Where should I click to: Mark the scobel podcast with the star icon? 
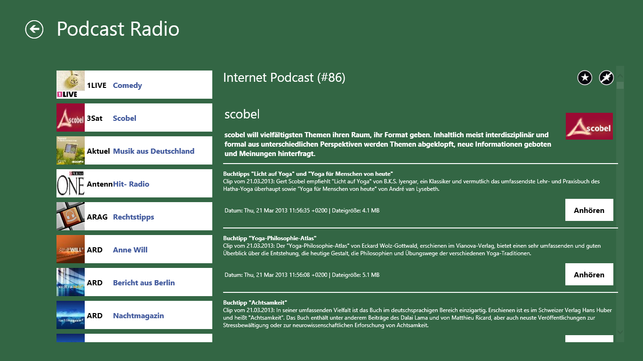coord(585,78)
